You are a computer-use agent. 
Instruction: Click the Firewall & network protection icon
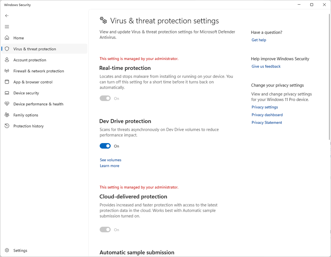[7, 71]
